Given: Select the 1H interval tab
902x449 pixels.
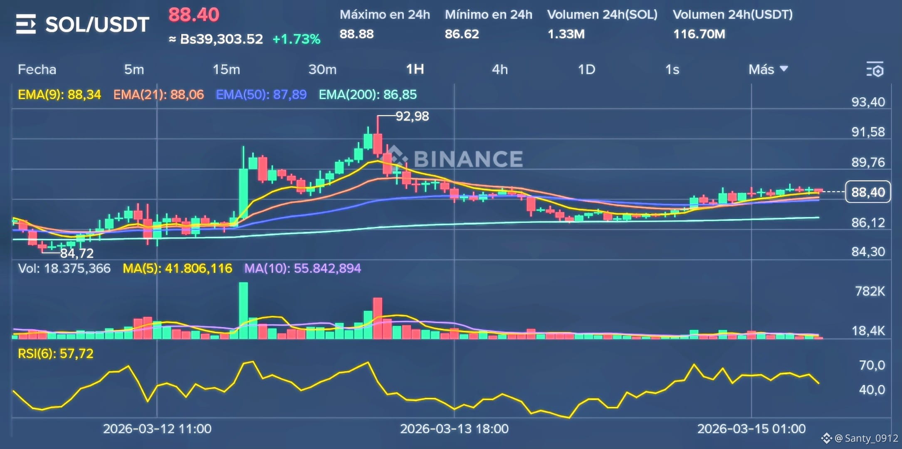Looking at the screenshot, I should (415, 69).
